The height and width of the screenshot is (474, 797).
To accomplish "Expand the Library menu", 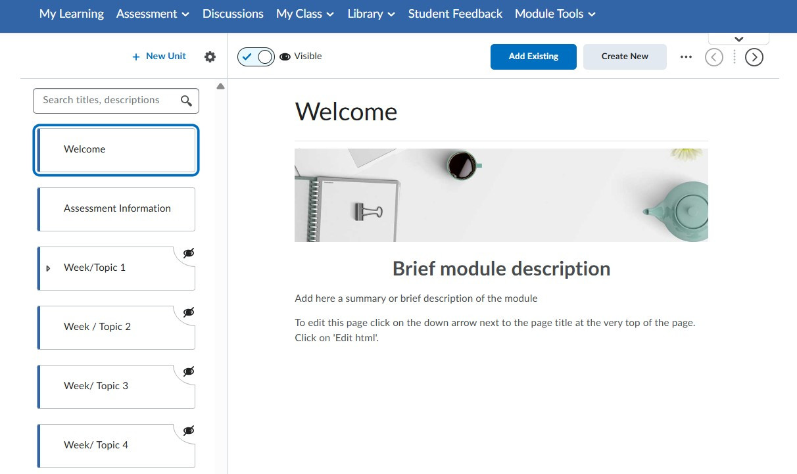I will tap(371, 14).
